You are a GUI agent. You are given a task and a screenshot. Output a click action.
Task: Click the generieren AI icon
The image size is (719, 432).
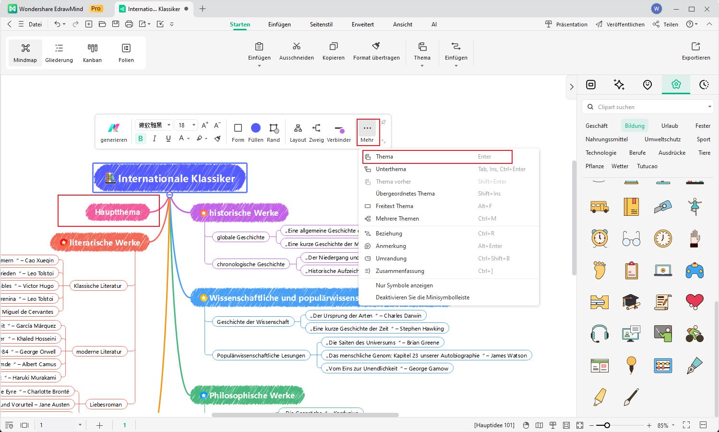tap(114, 128)
